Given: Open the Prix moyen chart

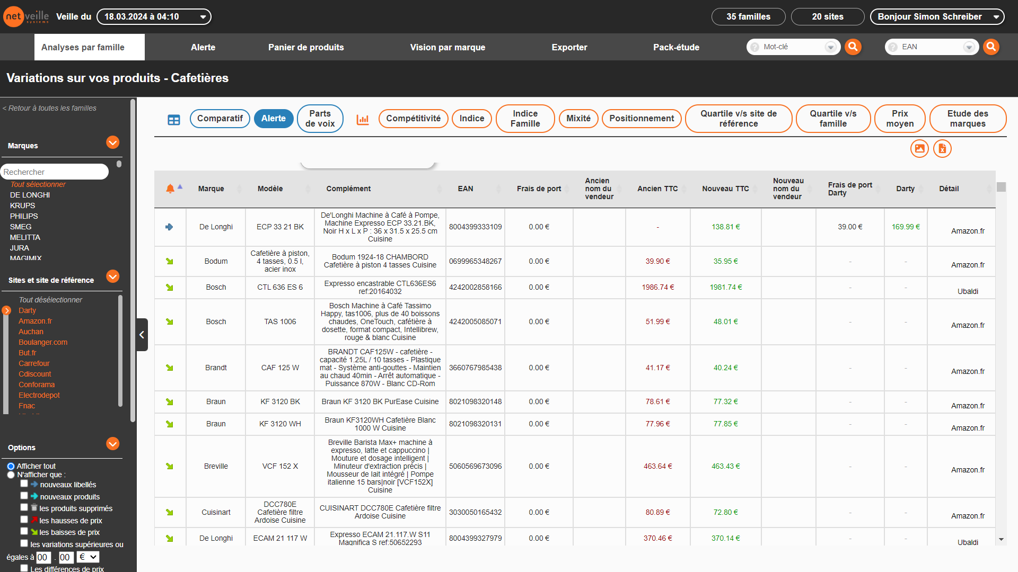Looking at the screenshot, I should (x=900, y=118).
